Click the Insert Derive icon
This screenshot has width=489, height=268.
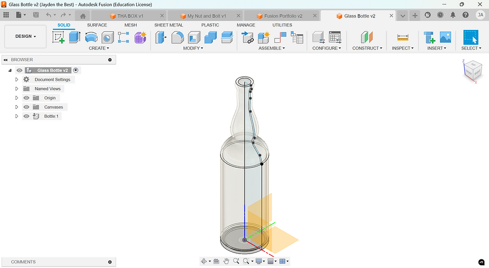coord(429,37)
